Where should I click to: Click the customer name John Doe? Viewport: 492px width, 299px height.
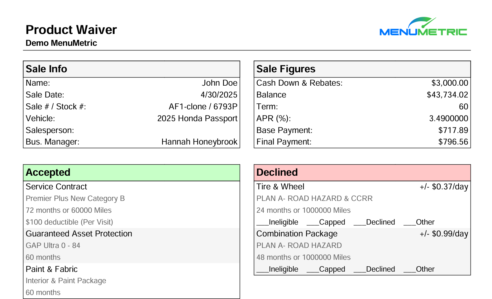pos(219,83)
